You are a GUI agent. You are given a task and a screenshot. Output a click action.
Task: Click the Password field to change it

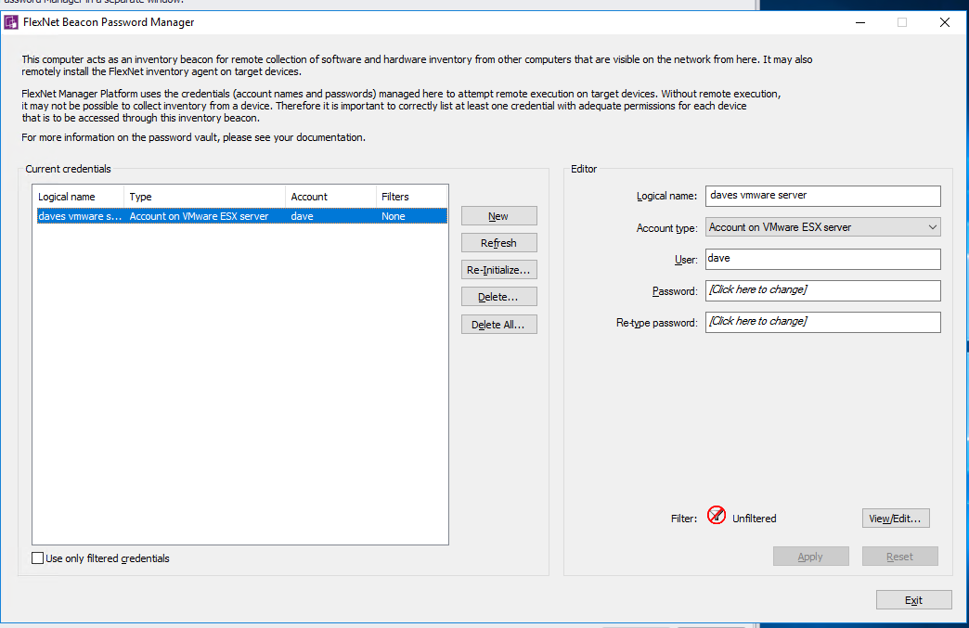point(823,290)
